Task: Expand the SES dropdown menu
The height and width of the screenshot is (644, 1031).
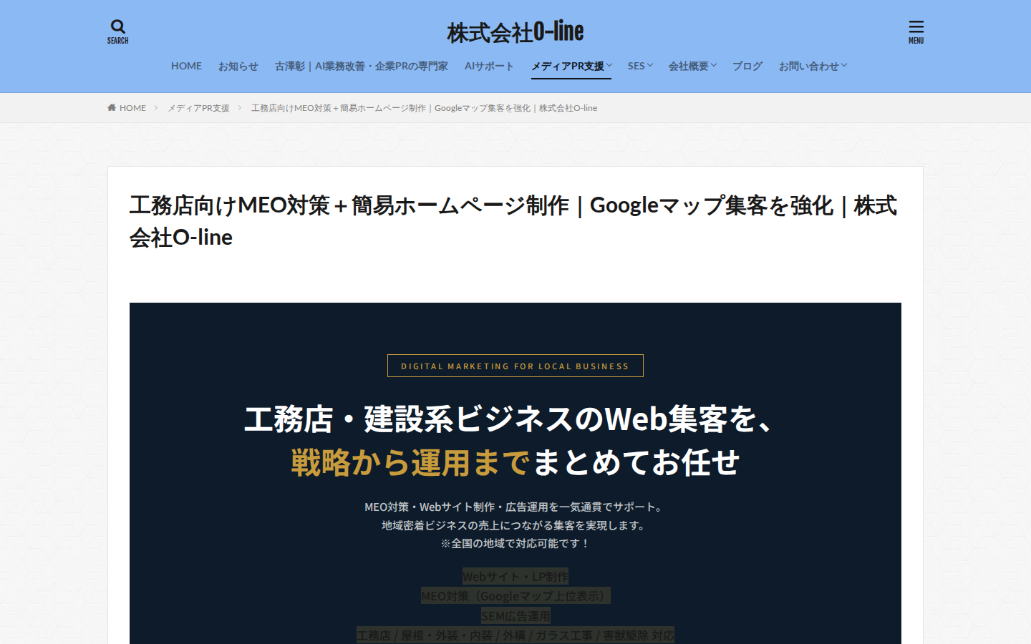Action: (640, 66)
